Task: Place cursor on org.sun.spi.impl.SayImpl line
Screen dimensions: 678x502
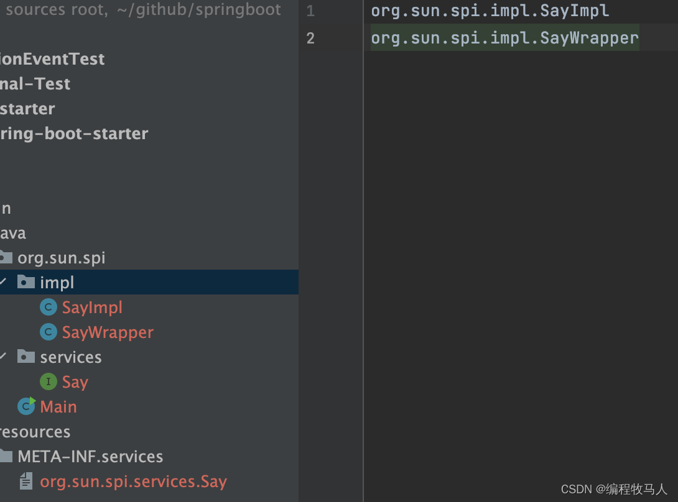Action: pyautogui.click(x=490, y=11)
